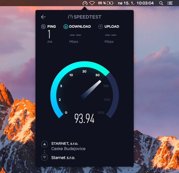Open Spotlight search in menu bar

[x=161, y=3]
